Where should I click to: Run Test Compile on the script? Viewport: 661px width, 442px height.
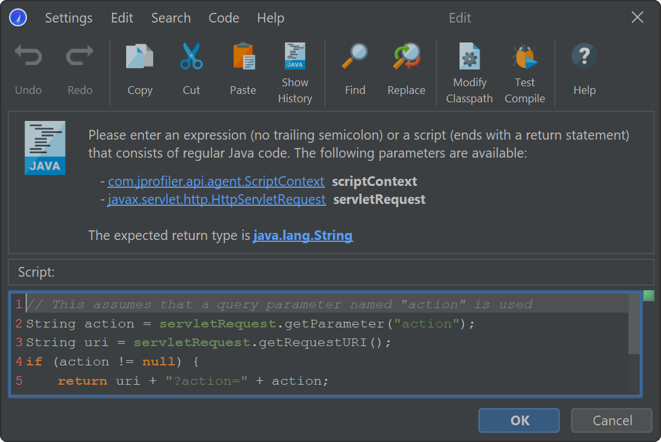[525, 57]
